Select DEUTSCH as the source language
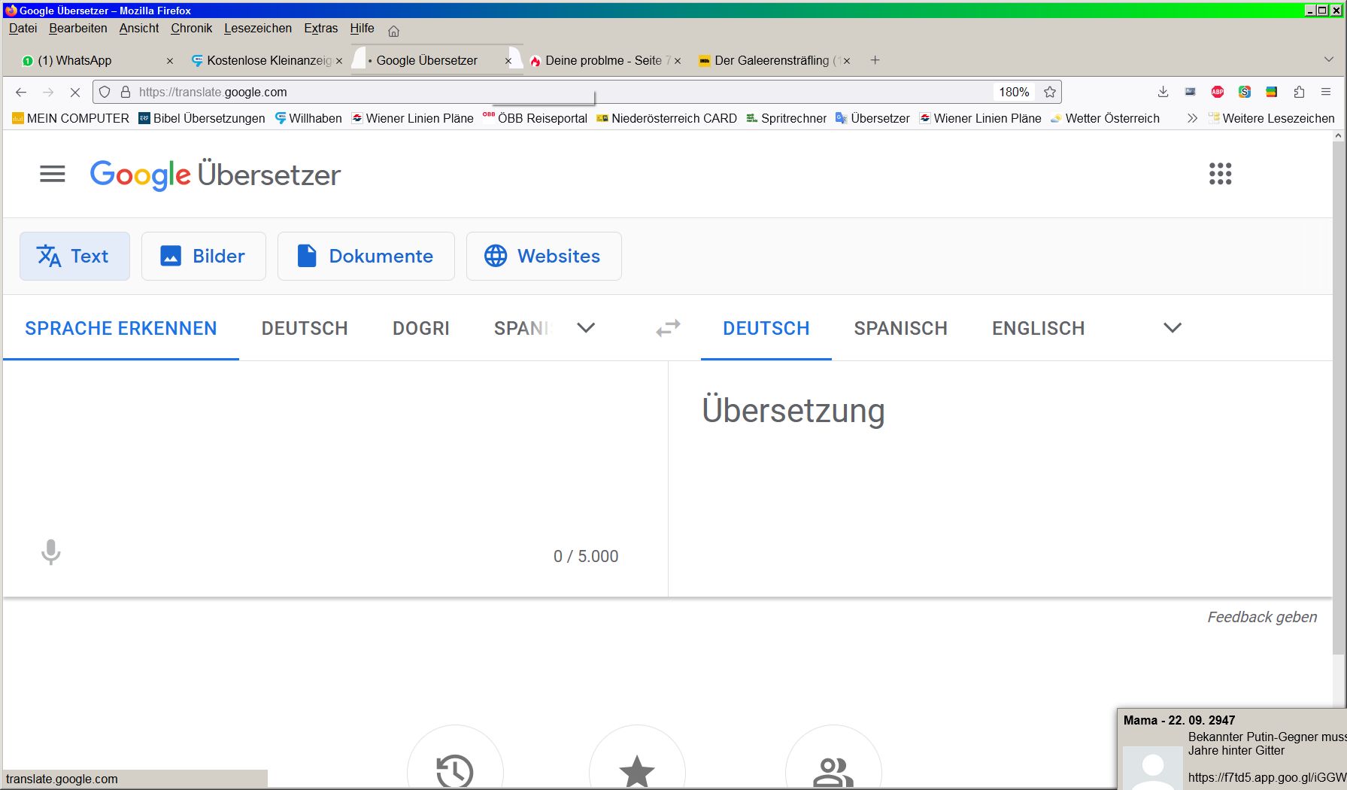 pos(305,328)
